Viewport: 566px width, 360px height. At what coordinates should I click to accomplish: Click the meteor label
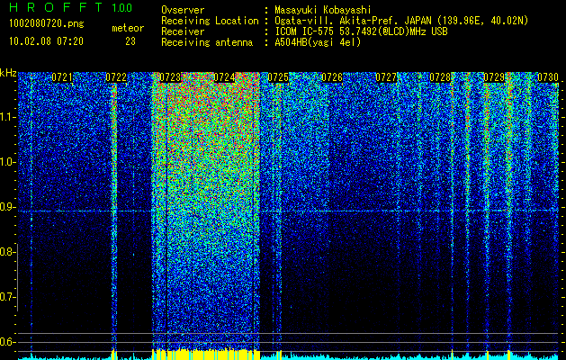tap(128, 28)
